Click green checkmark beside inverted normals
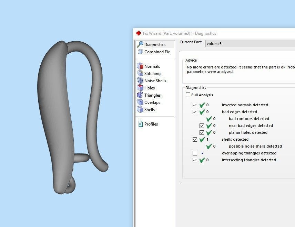The height and width of the screenshot is (227, 295). click(x=202, y=105)
